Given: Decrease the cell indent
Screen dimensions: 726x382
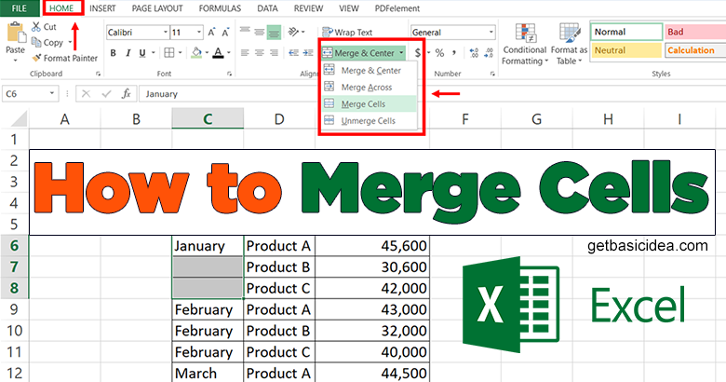Looking at the screenshot, I should coord(293,53).
